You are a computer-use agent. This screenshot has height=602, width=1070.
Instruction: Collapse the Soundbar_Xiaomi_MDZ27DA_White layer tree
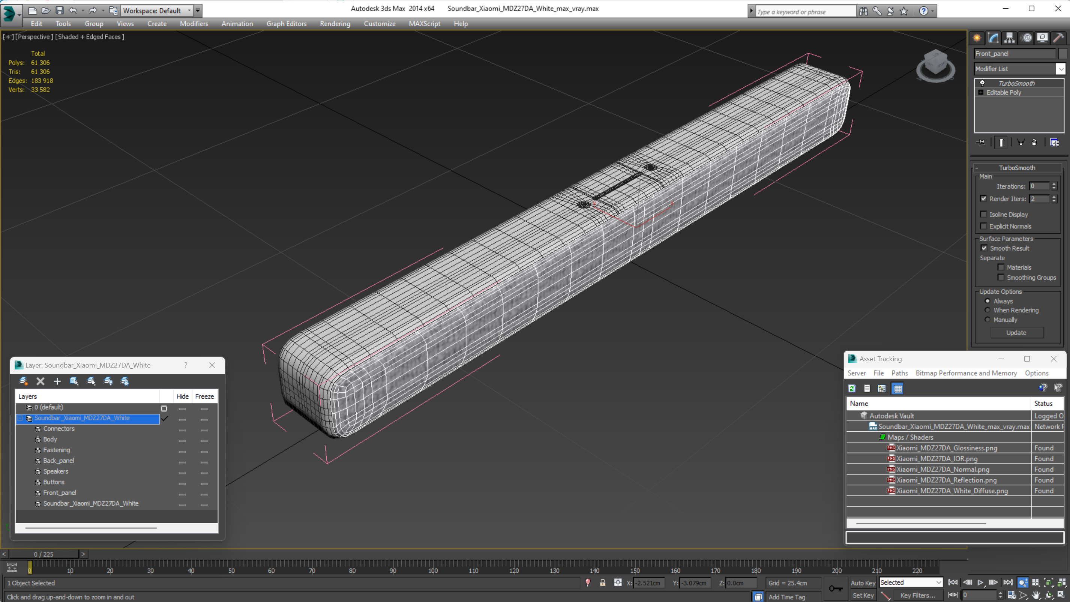pyautogui.click(x=20, y=418)
